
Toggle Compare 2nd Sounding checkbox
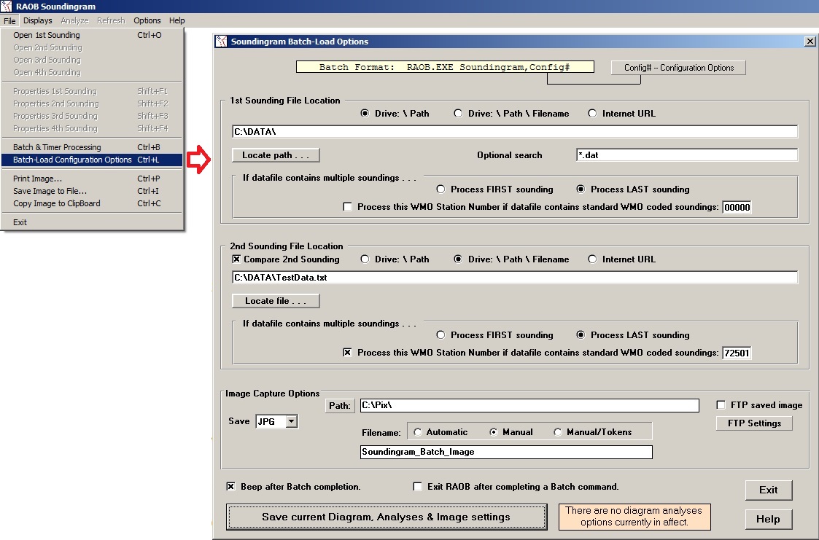click(x=236, y=259)
